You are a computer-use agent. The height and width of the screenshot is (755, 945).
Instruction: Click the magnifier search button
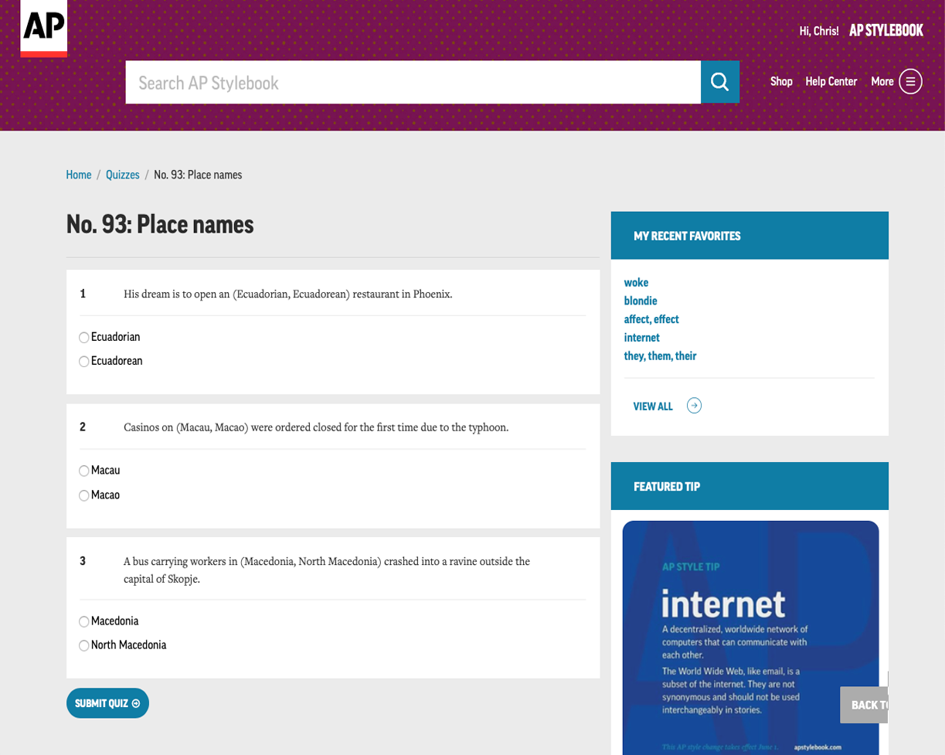(720, 82)
